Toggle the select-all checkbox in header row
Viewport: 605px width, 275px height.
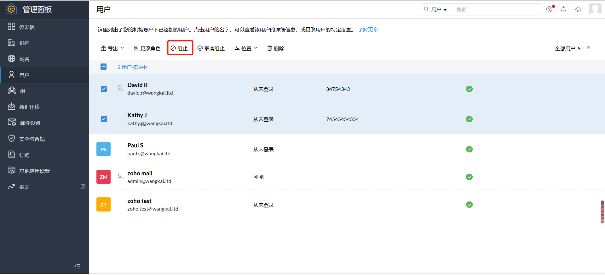[103, 67]
